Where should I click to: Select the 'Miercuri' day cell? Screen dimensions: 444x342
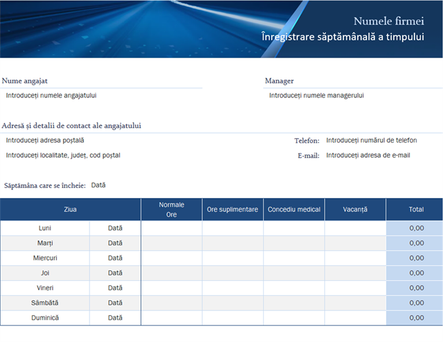click(45, 258)
